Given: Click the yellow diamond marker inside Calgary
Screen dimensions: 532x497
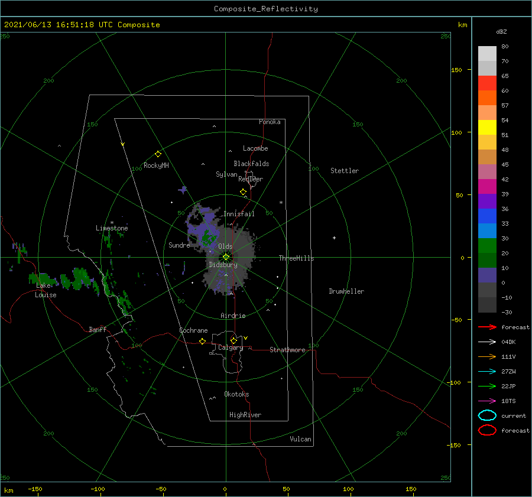Looking at the screenshot, I should (x=233, y=340).
